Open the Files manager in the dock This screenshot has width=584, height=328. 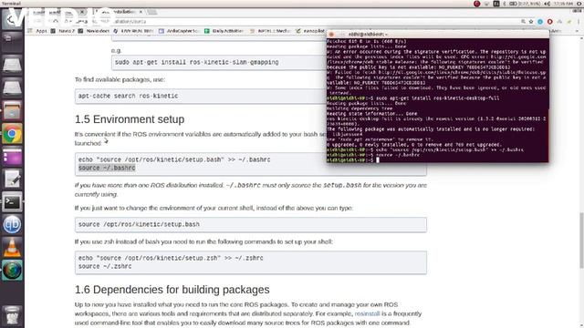point(12,111)
